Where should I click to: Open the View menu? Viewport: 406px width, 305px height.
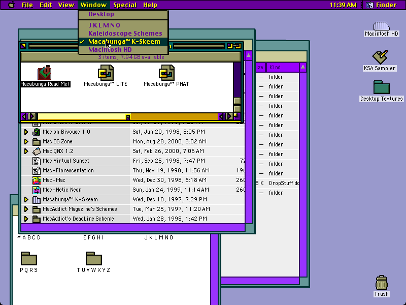(66, 5)
